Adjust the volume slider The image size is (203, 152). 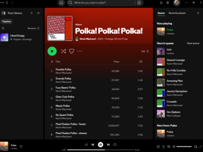click(x=184, y=147)
